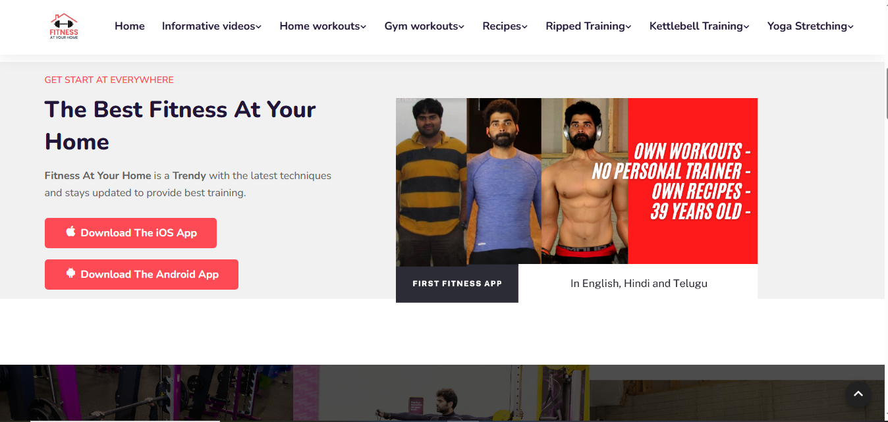Expand the Ripped Training menu
The height and width of the screenshot is (422, 888).
click(x=588, y=26)
